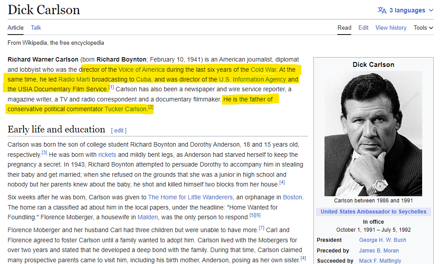The image size is (447, 264).
Task: Click the 'Early life and education' heading
Action: 56,129
